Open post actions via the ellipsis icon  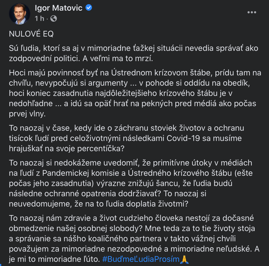[252, 12]
